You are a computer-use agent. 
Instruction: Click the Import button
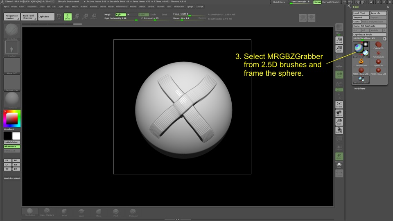point(361,18)
